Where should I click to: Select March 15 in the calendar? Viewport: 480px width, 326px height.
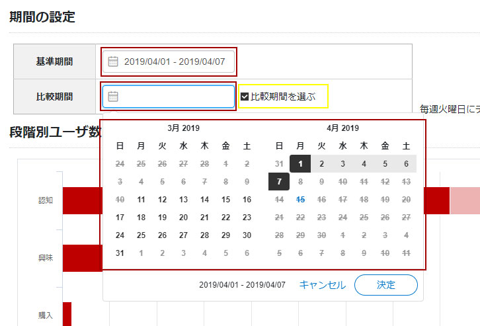[225, 200]
